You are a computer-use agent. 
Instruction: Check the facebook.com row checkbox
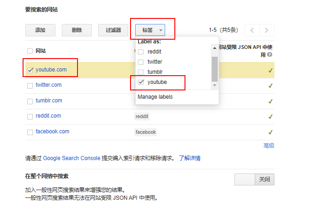tap(30, 132)
